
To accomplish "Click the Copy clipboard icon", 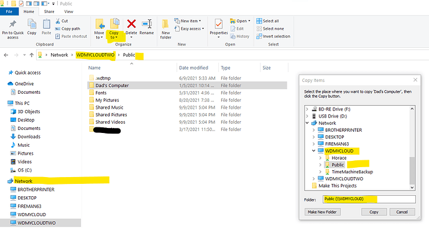I will (x=32, y=24).
